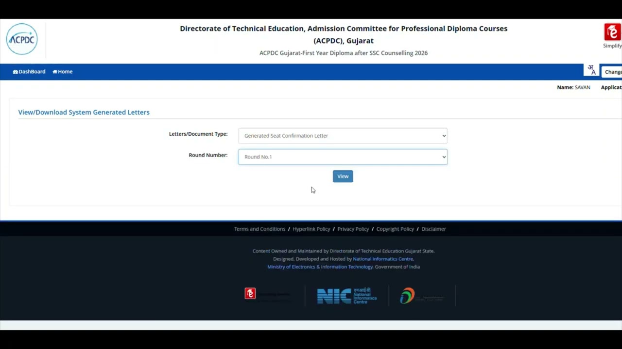622x349 pixels.
Task: Open Disclaimer link in footer
Action: pos(433,229)
